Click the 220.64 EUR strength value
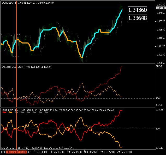The height and width of the screenshot is (155, 166). point(54,110)
